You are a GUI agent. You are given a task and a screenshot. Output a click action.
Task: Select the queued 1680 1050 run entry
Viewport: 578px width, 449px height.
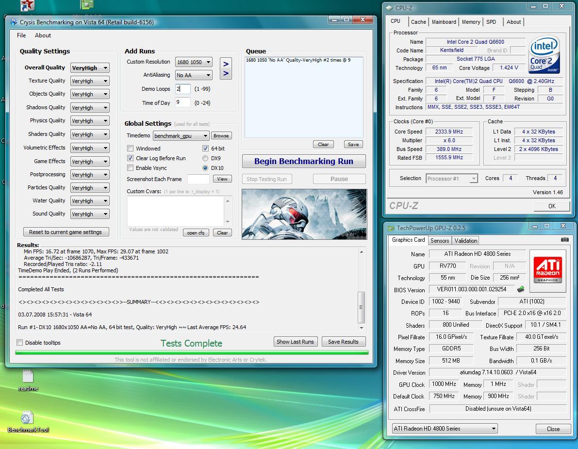(298, 60)
